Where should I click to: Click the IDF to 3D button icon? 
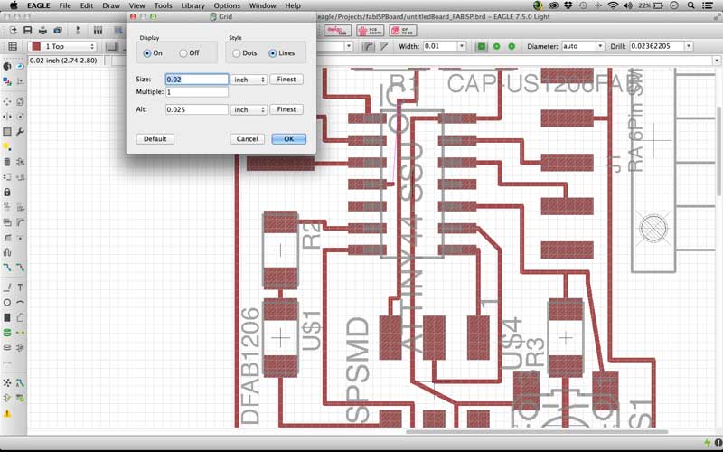[402, 31]
